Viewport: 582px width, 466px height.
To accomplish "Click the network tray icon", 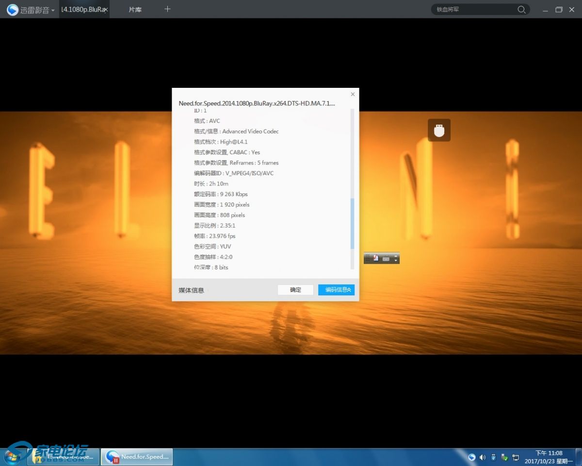I will (516, 457).
